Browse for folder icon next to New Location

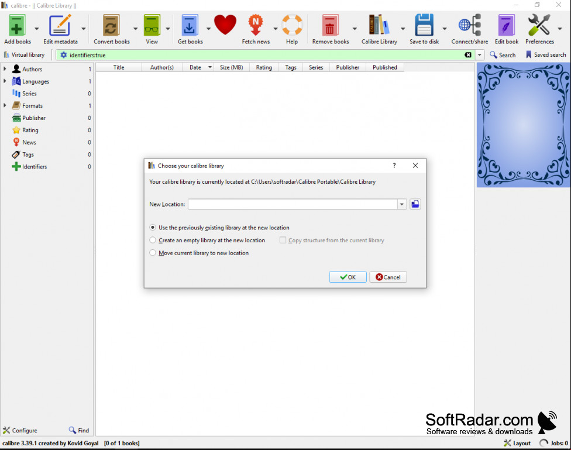[415, 204]
